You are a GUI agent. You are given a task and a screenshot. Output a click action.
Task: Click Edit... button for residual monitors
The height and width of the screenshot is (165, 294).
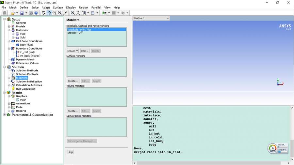pyautogui.click(x=85, y=51)
